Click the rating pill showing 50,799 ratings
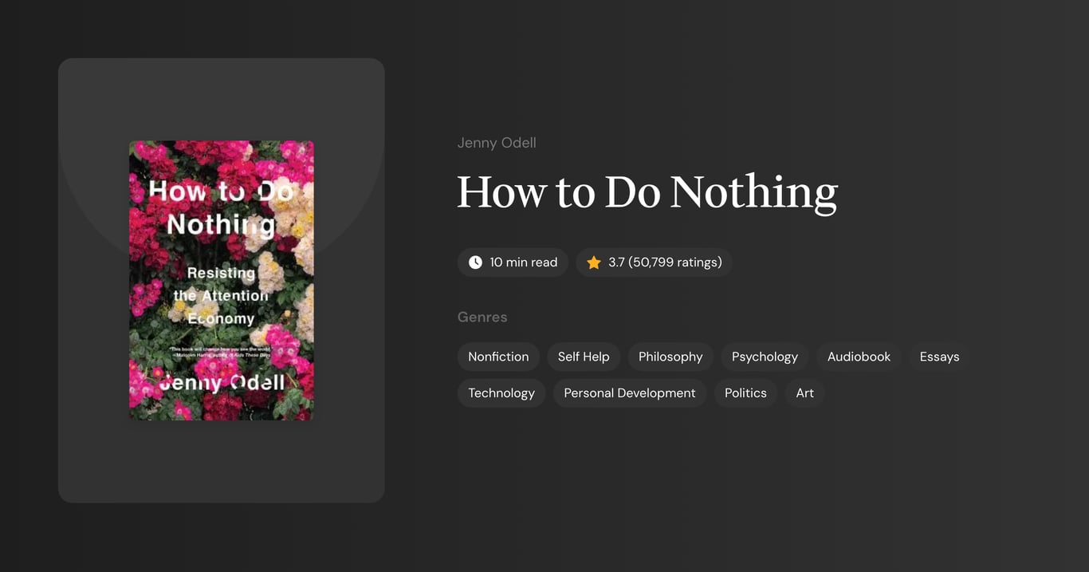 tap(654, 262)
